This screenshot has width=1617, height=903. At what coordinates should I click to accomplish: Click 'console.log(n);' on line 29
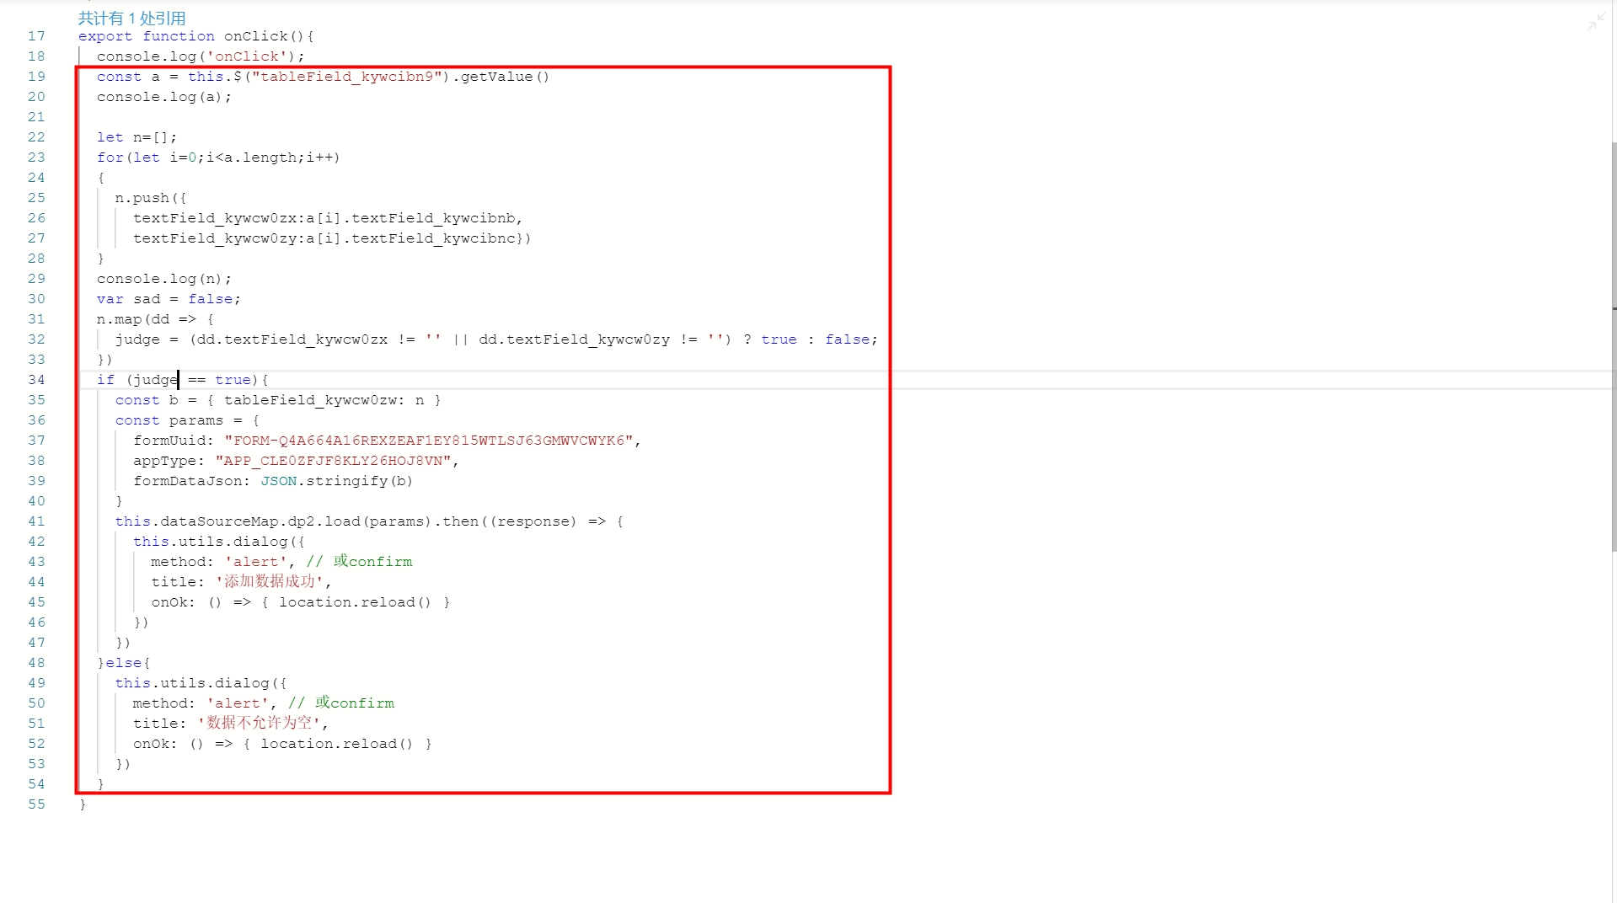coord(164,279)
